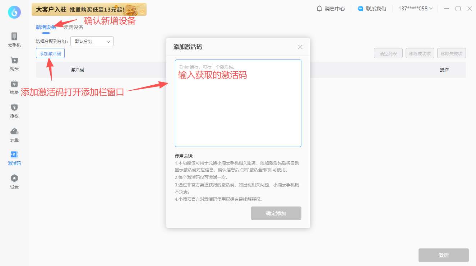
Task: Click the app logo at top left
Action: (x=14, y=12)
